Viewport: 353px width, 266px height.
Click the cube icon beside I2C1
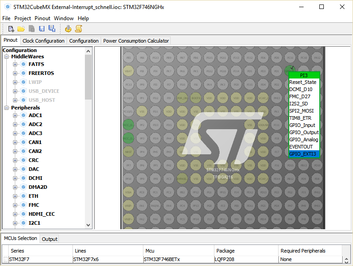coord(23,223)
